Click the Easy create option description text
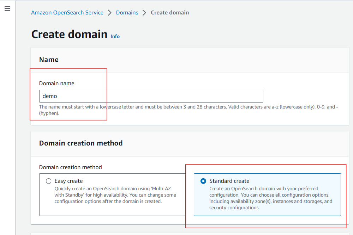 click(x=115, y=195)
